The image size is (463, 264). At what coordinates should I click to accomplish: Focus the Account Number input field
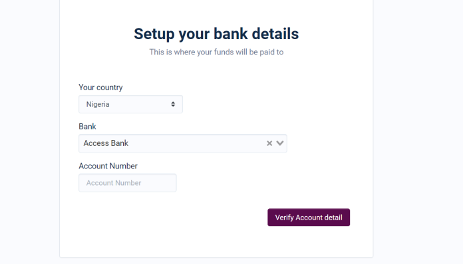(128, 183)
